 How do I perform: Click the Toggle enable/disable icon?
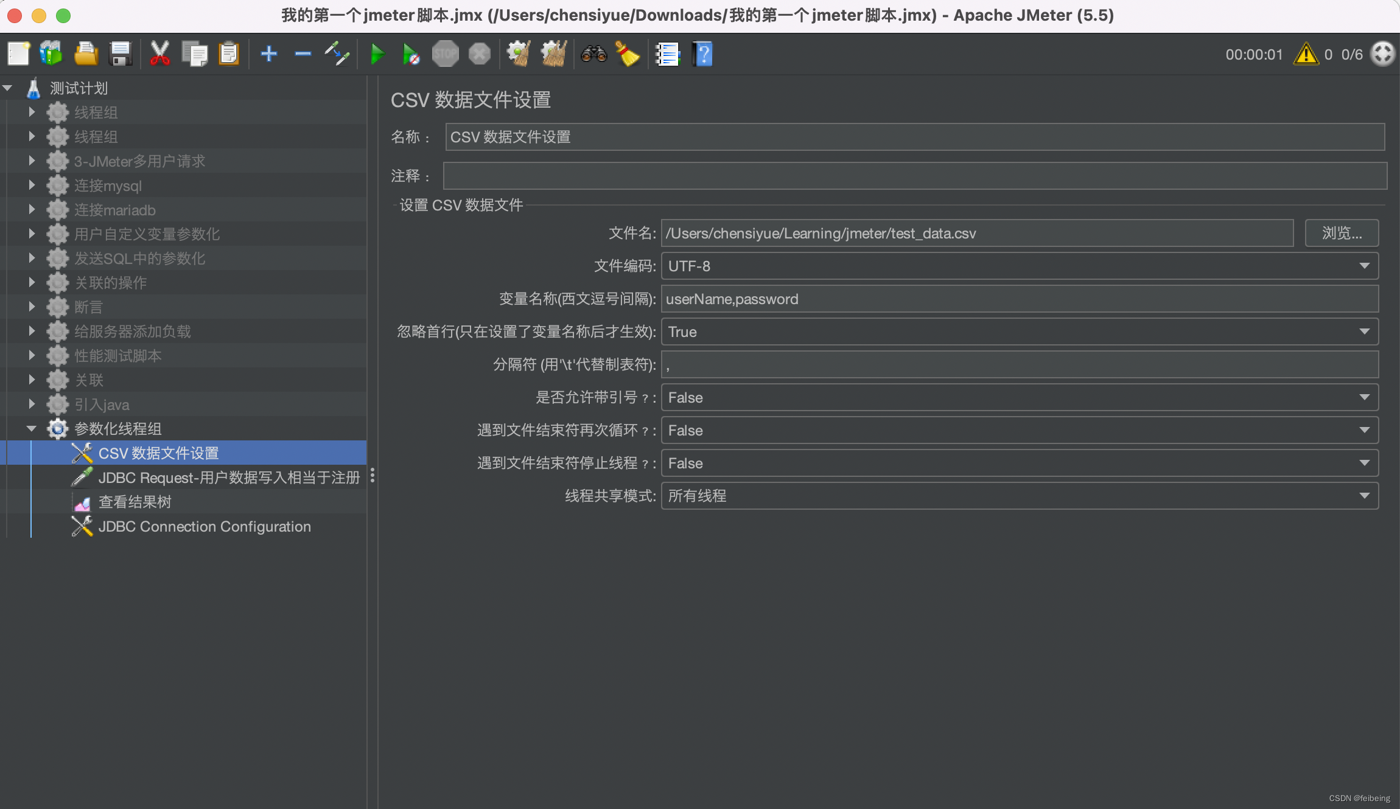[337, 54]
